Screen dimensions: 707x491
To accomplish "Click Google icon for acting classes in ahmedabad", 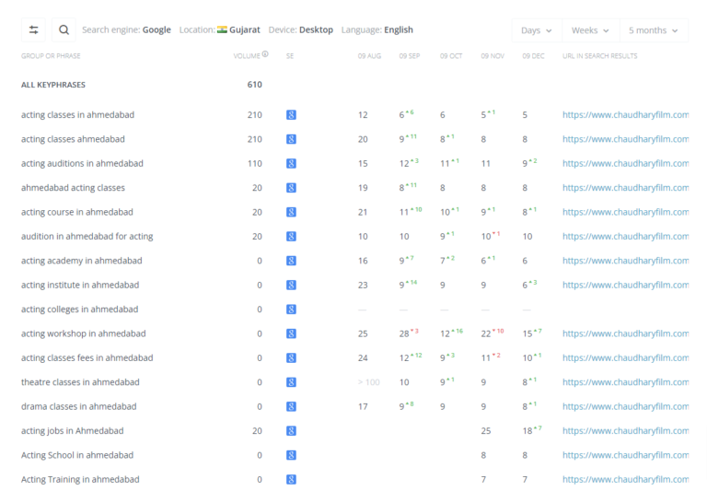I will [x=291, y=114].
